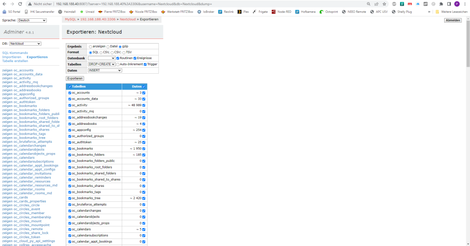
Task: Select the 'Datei' output radio button
Action: point(108,46)
